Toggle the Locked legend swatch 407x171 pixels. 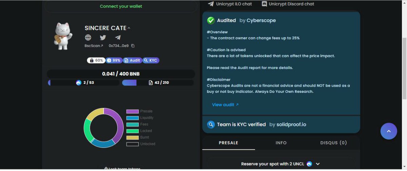133,131
